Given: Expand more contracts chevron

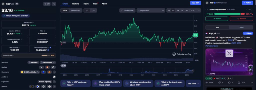Looking at the screenshot, I should [54, 72].
